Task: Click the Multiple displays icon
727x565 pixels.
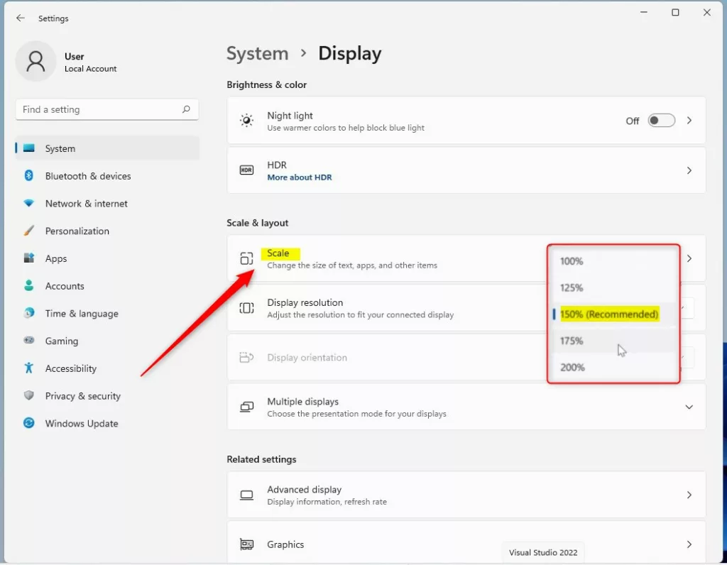Action: tap(246, 407)
